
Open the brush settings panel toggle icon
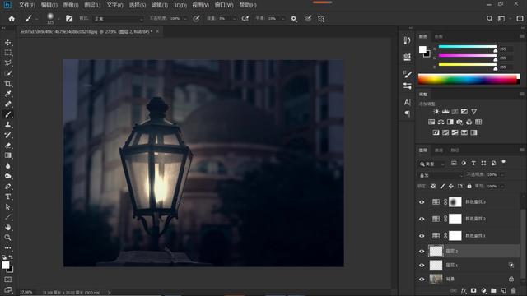pyautogui.click(x=69, y=19)
